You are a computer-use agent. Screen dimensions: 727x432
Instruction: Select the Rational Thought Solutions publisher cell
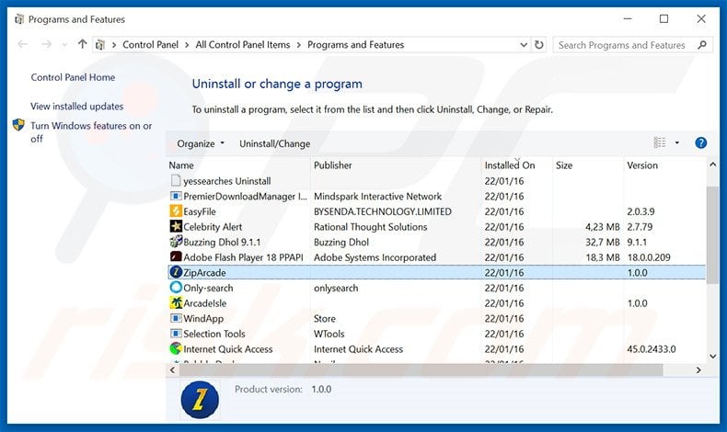[x=371, y=227]
